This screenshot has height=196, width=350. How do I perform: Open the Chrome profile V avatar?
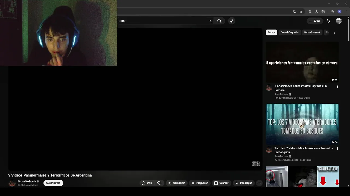point(339,11)
